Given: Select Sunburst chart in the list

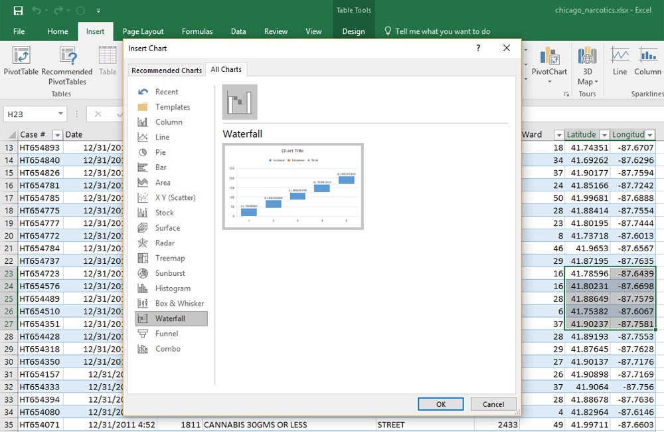Looking at the screenshot, I should [170, 273].
